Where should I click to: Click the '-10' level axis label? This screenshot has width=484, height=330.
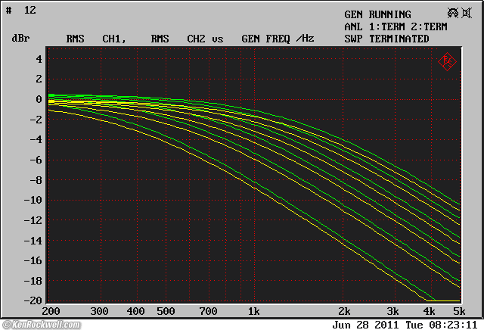click(x=33, y=200)
